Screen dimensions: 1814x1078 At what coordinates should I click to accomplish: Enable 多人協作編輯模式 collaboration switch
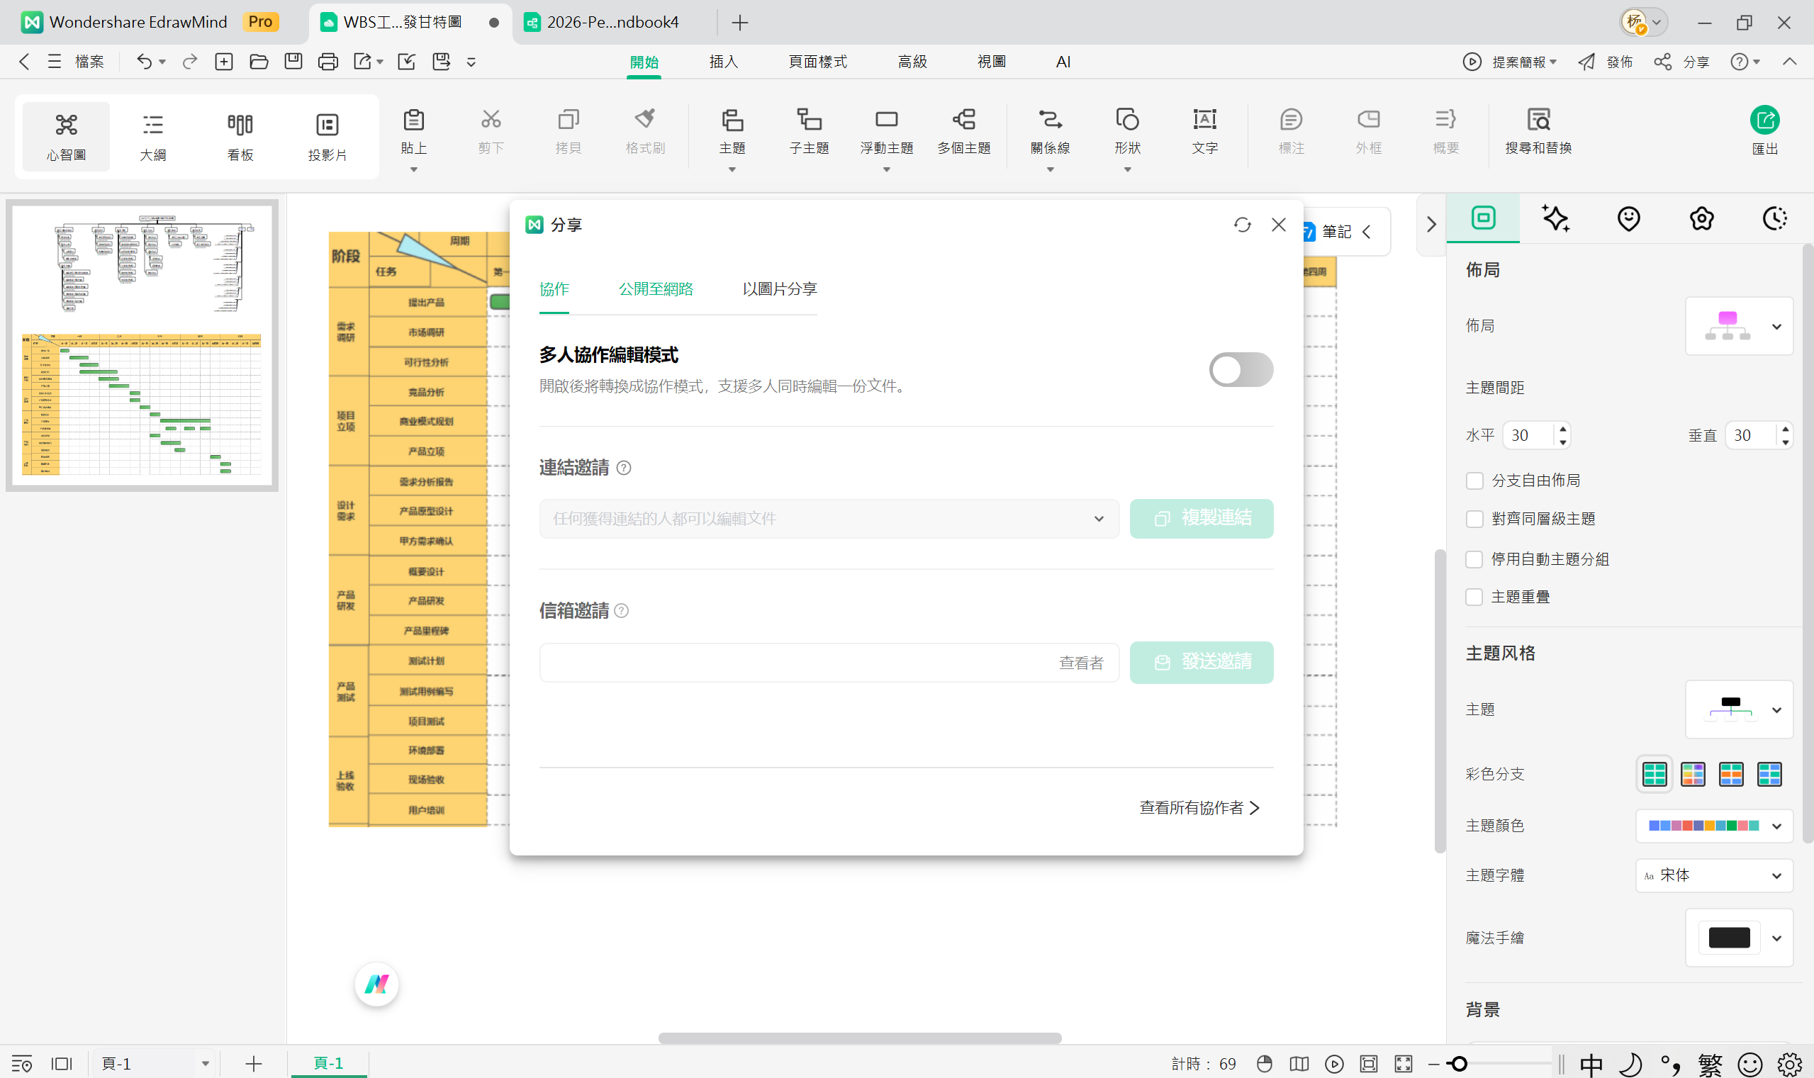(x=1240, y=370)
